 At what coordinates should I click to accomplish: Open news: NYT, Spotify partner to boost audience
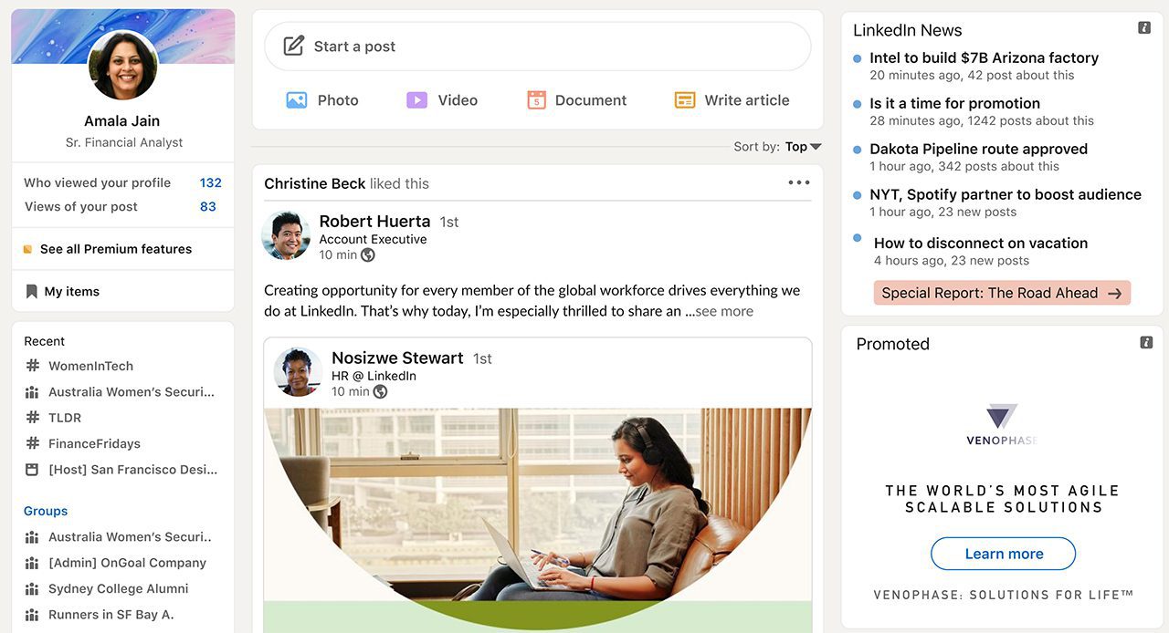point(1006,194)
